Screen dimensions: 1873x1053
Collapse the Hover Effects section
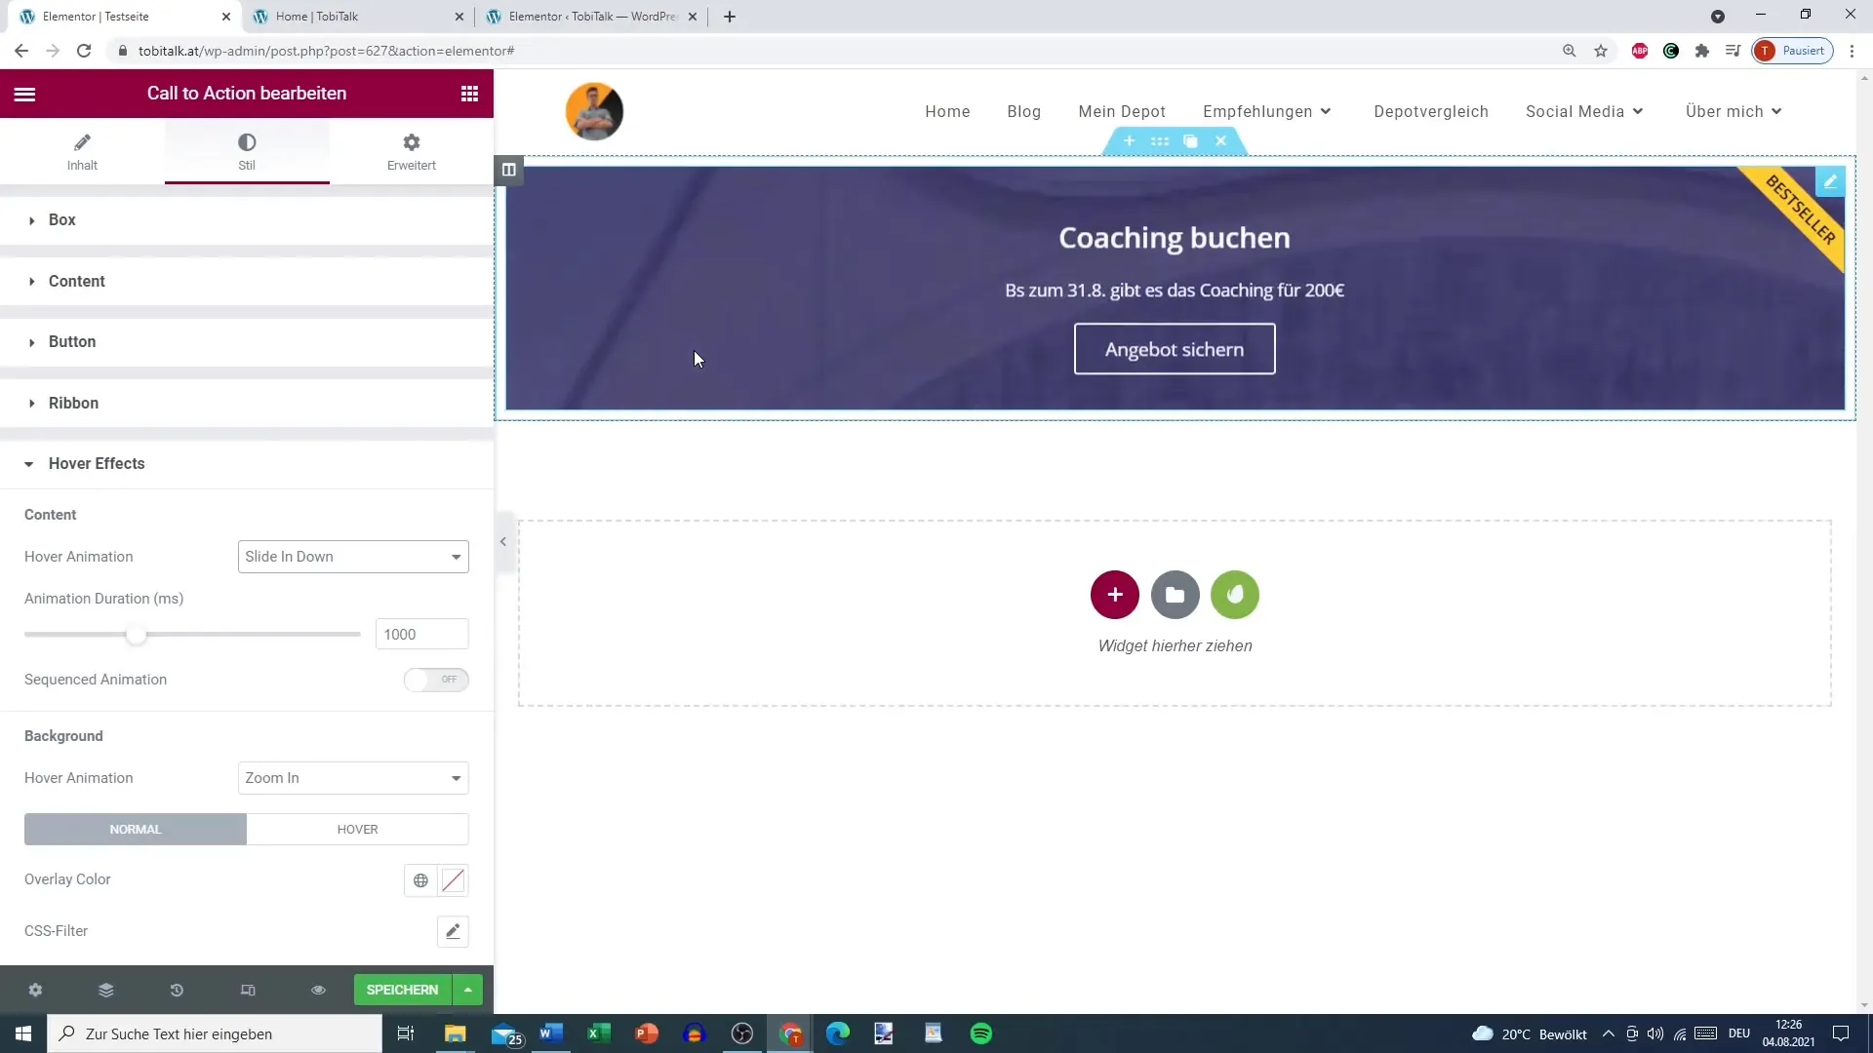coord(247,464)
